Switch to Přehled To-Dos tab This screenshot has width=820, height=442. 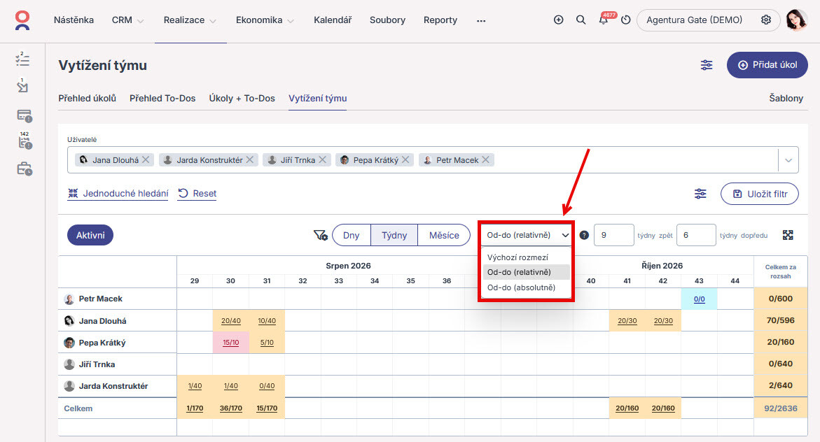click(x=162, y=98)
